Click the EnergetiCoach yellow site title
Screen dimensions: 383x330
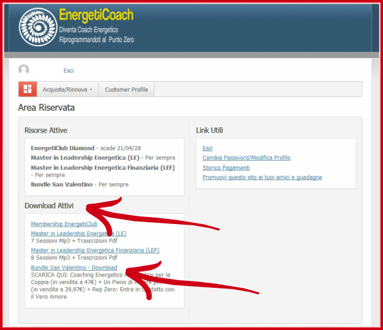point(96,15)
